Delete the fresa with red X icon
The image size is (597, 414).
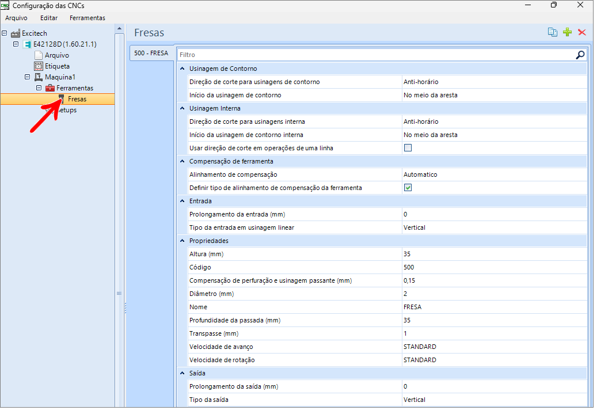582,32
